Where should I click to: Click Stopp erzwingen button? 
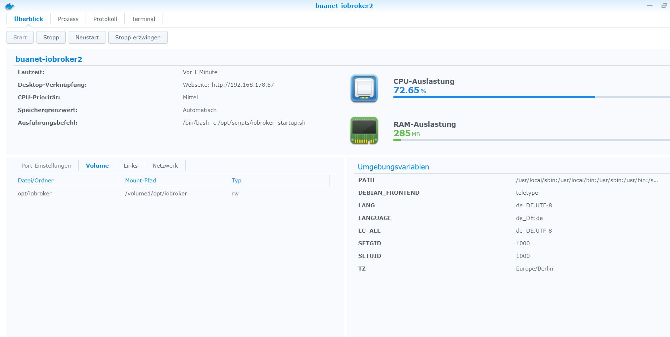[x=138, y=37]
